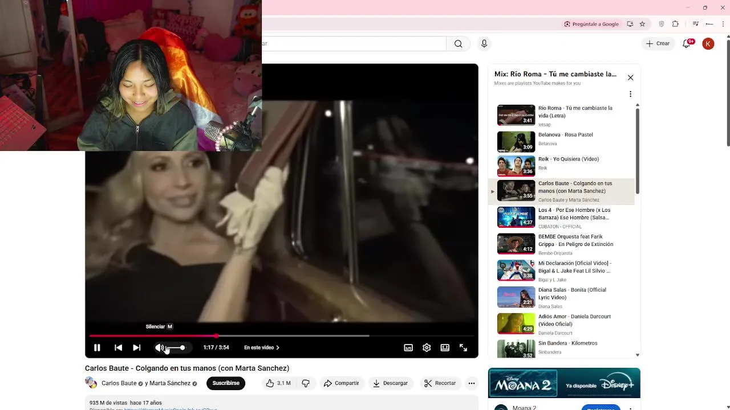Dislike the video
The image size is (730, 410).
pyautogui.click(x=306, y=383)
